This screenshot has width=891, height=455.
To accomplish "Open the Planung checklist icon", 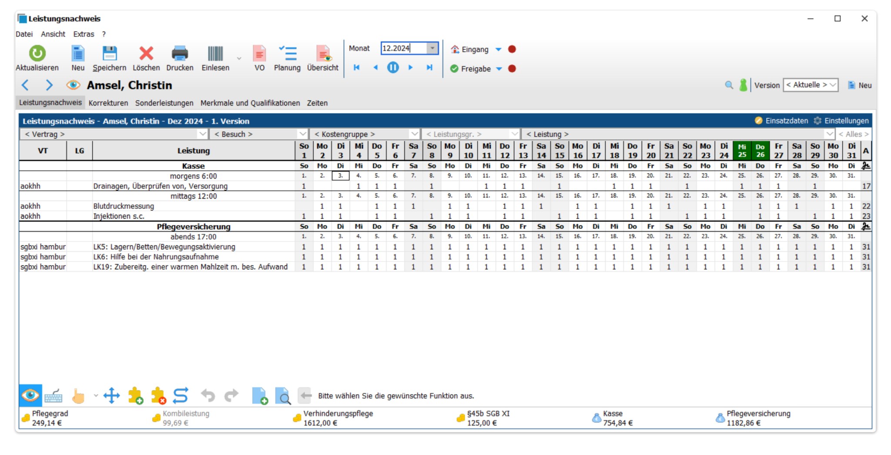I will coord(287,54).
